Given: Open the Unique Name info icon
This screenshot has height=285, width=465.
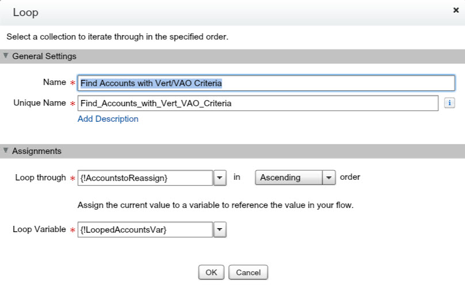Looking at the screenshot, I should (450, 103).
